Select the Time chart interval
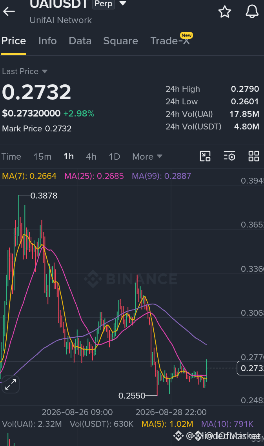 11,157
